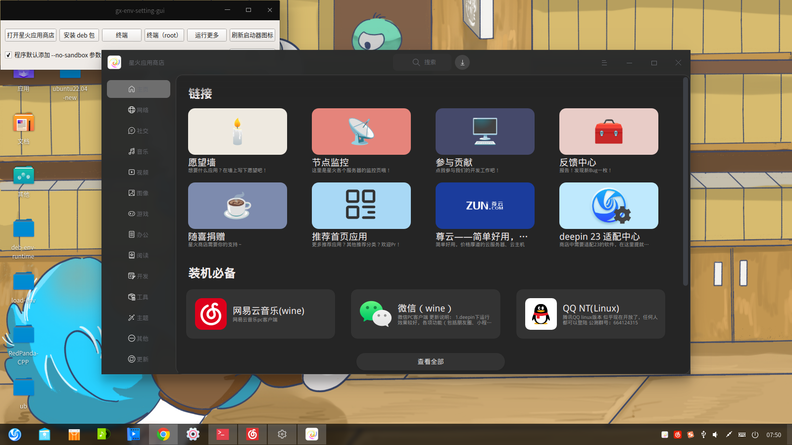Open the 微信 (wine) app entry
The height and width of the screenshot is (445, 792).
(x=426, y=314)
